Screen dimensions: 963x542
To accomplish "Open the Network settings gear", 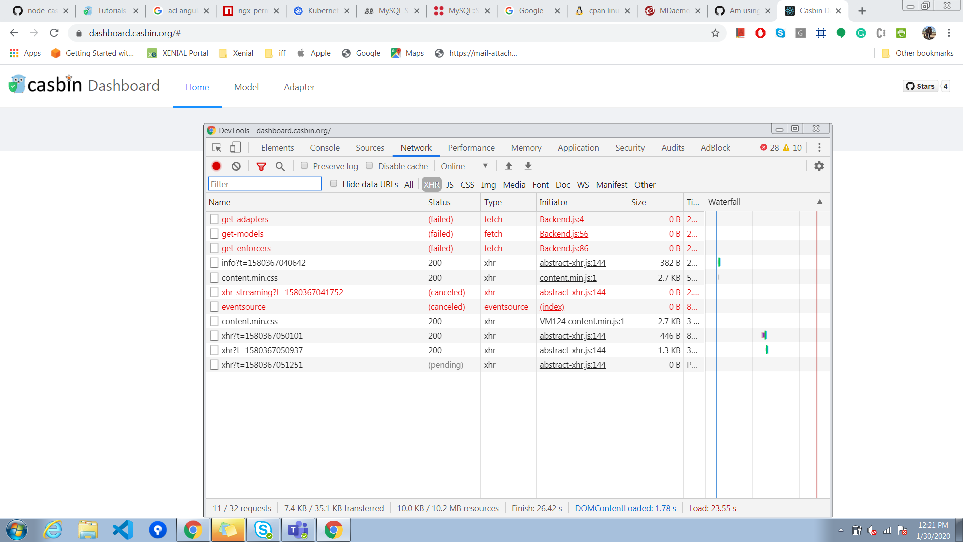I will (819, 166).
